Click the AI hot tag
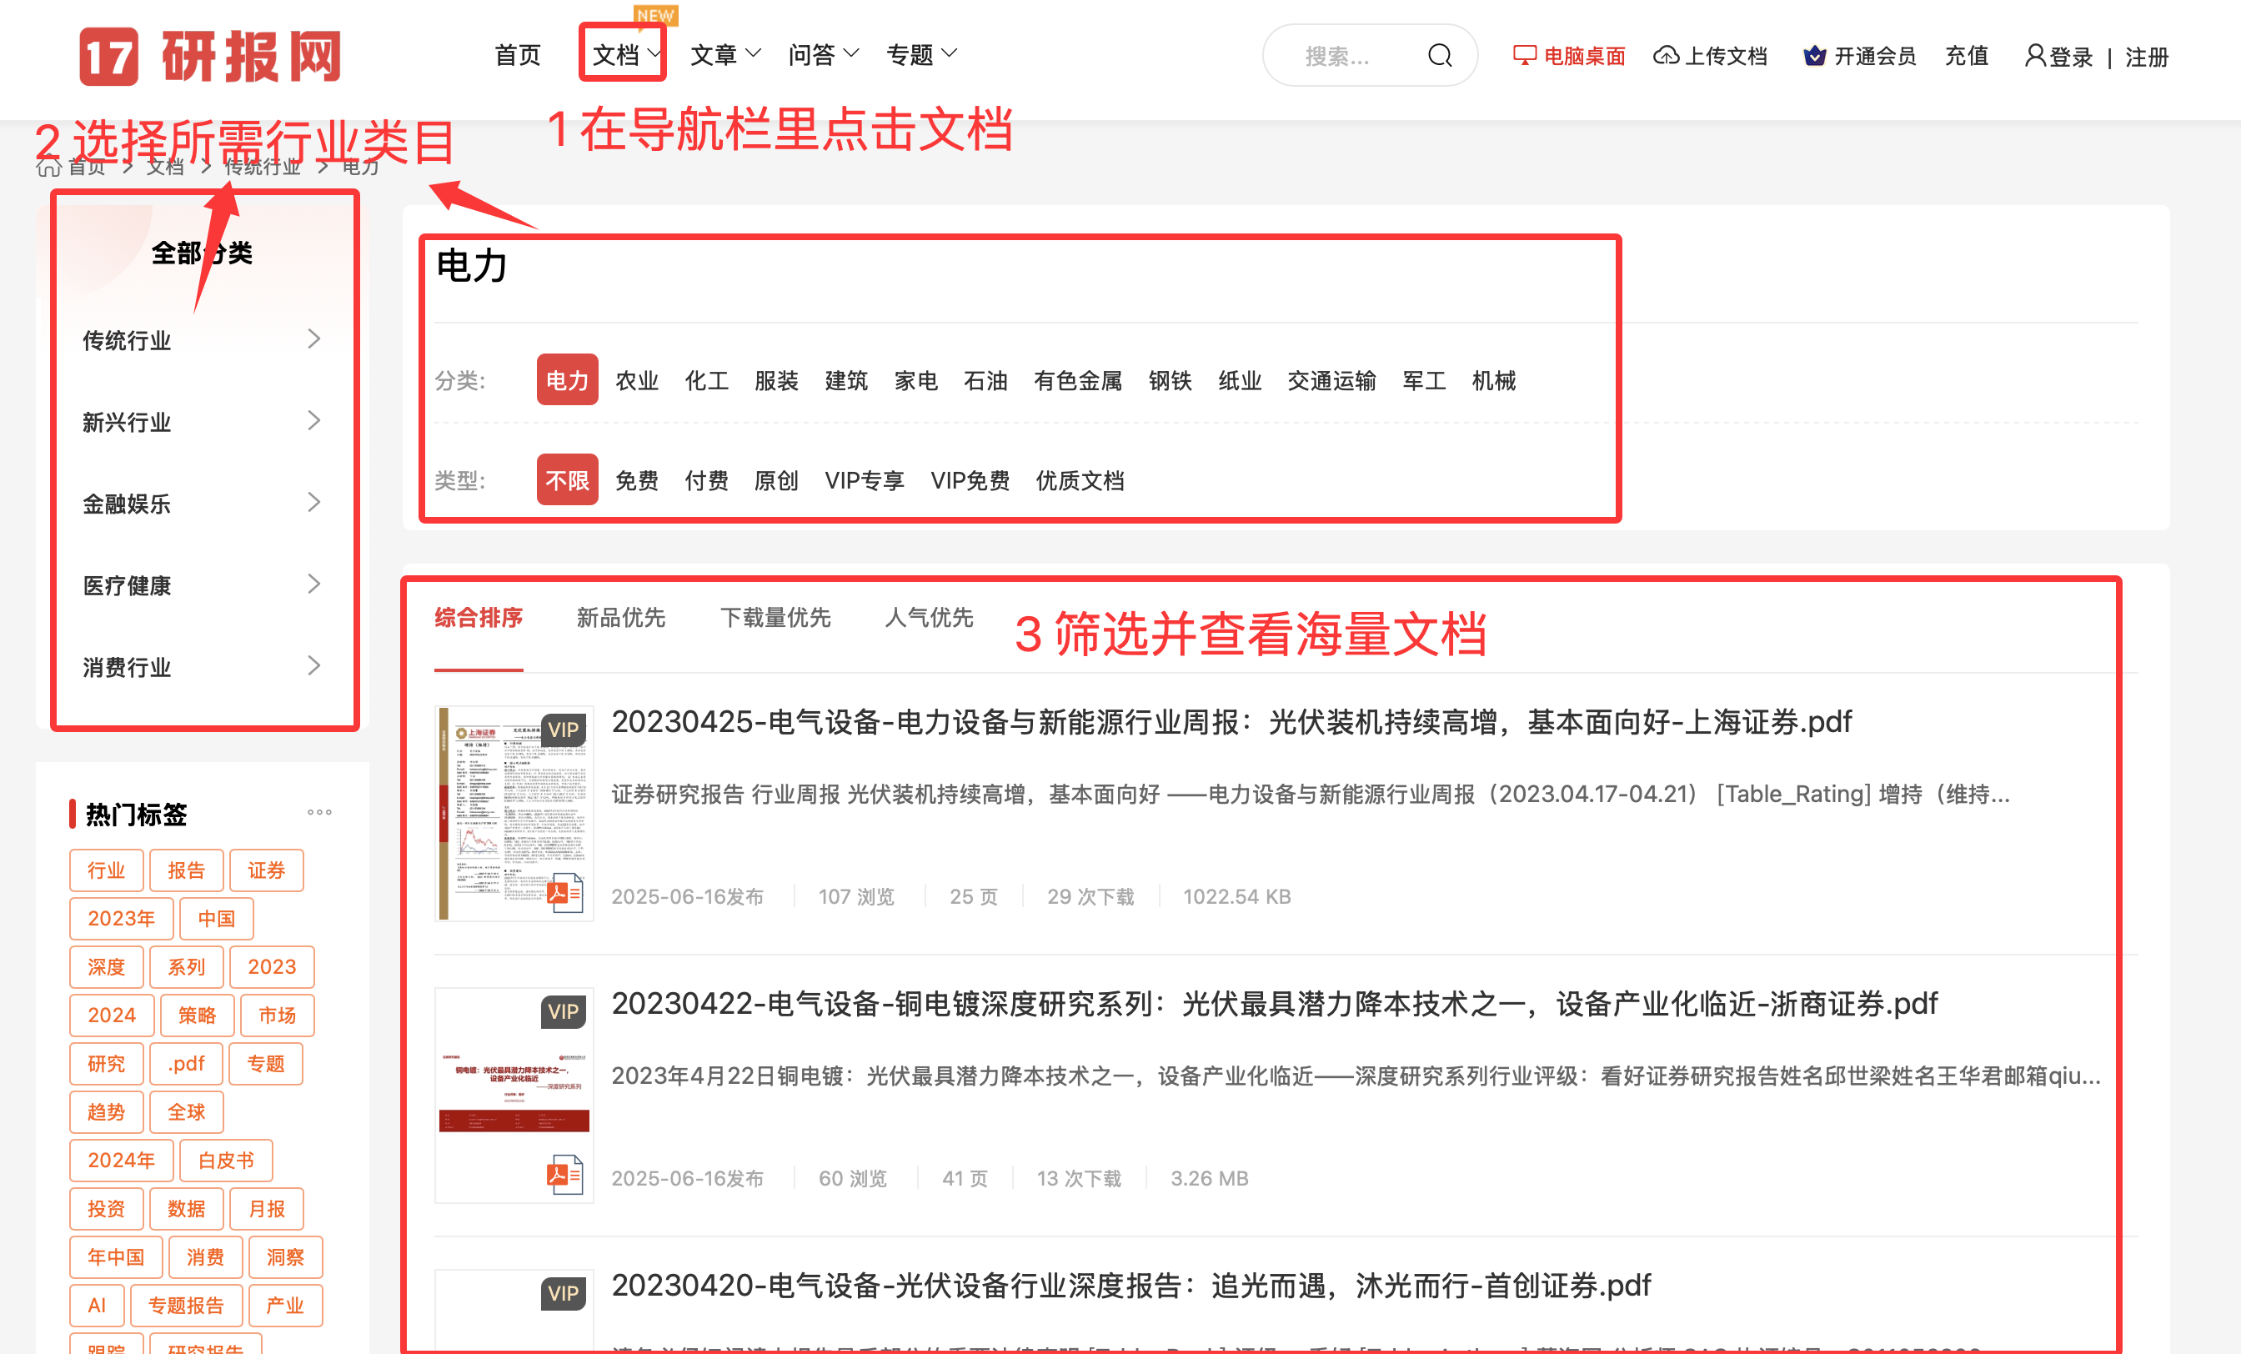This screenshot has height=1354, width=2241. [98, 1306]
